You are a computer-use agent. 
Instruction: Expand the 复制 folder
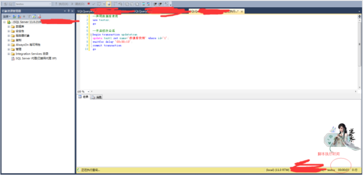click(9, 40)
